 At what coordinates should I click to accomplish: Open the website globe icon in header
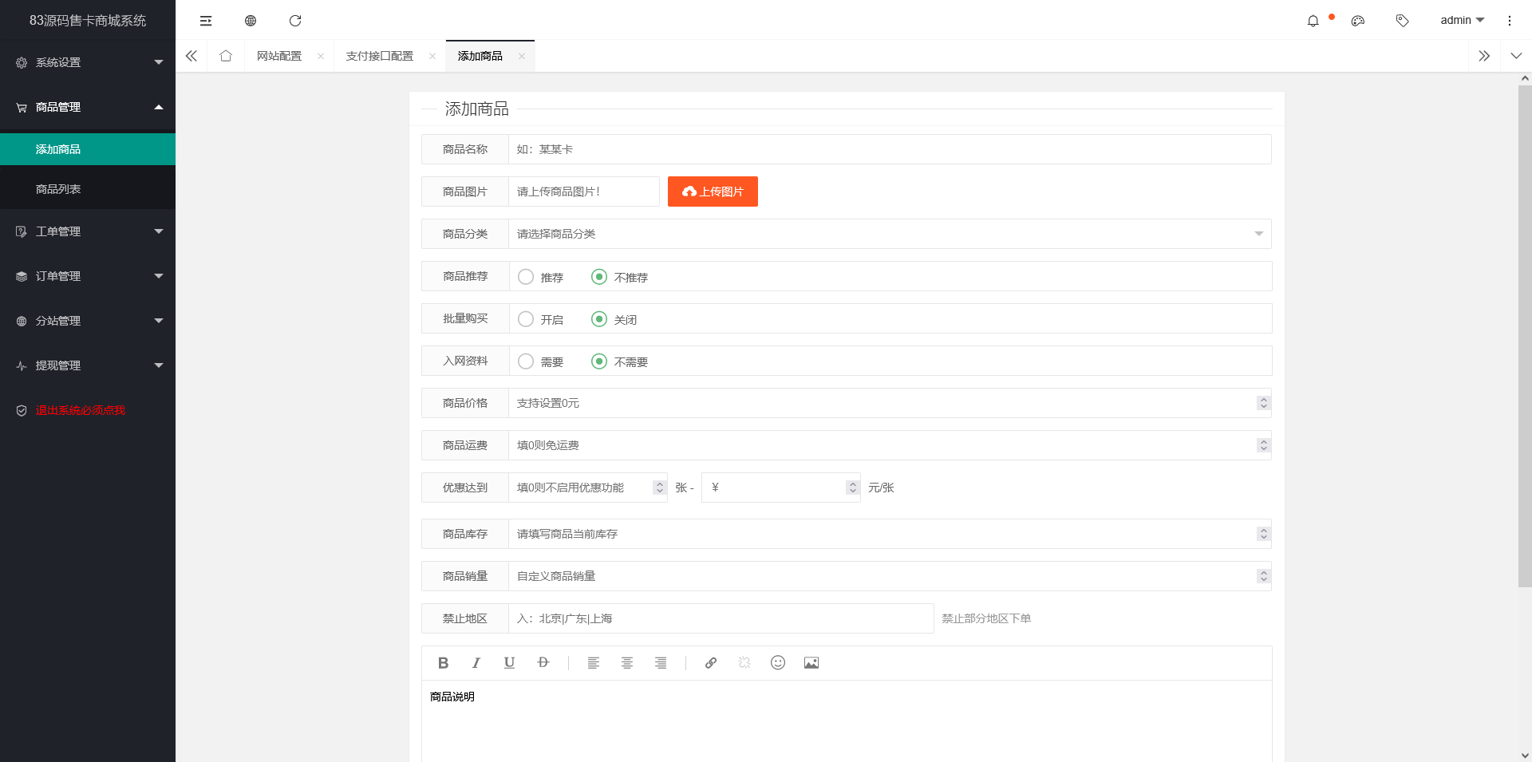[x=251, y=21]
